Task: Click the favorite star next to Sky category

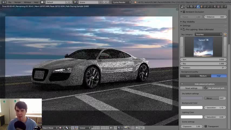Action: pyautogui.click(x=225, y=34)
